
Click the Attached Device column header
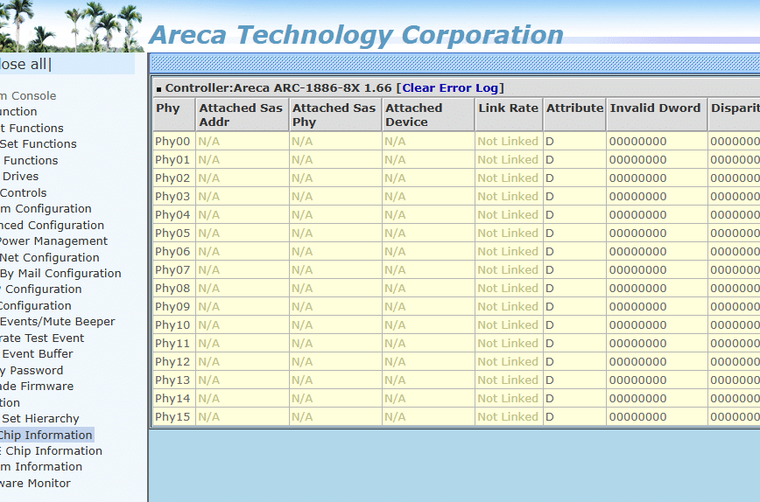(x=414, y=115)
